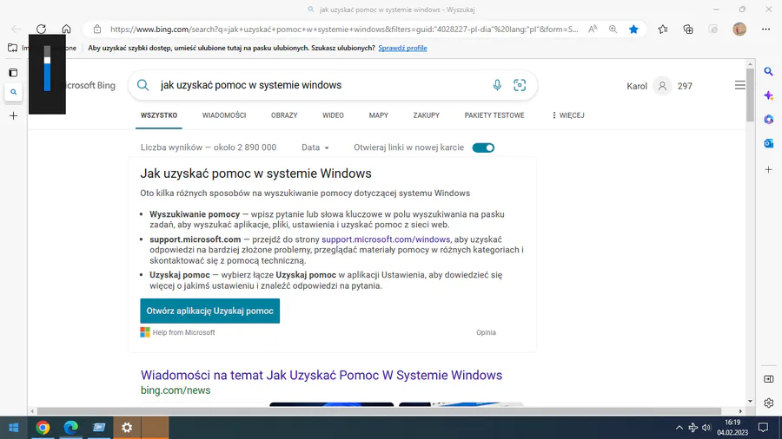The width and height of the screenshot is (782, 439).
Task: Open the Windows Start menu
Action: click(x=13, y=428)
